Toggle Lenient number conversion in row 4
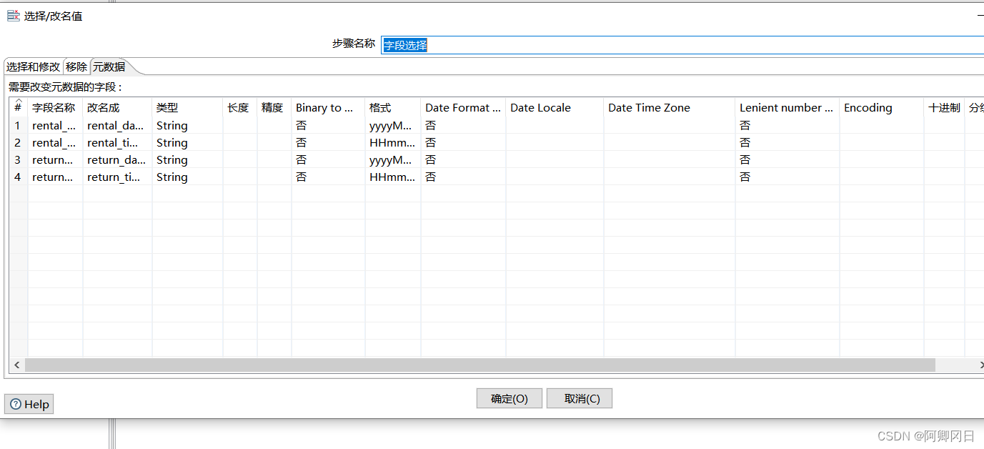The image size is (984, 449). click(786, 177)
